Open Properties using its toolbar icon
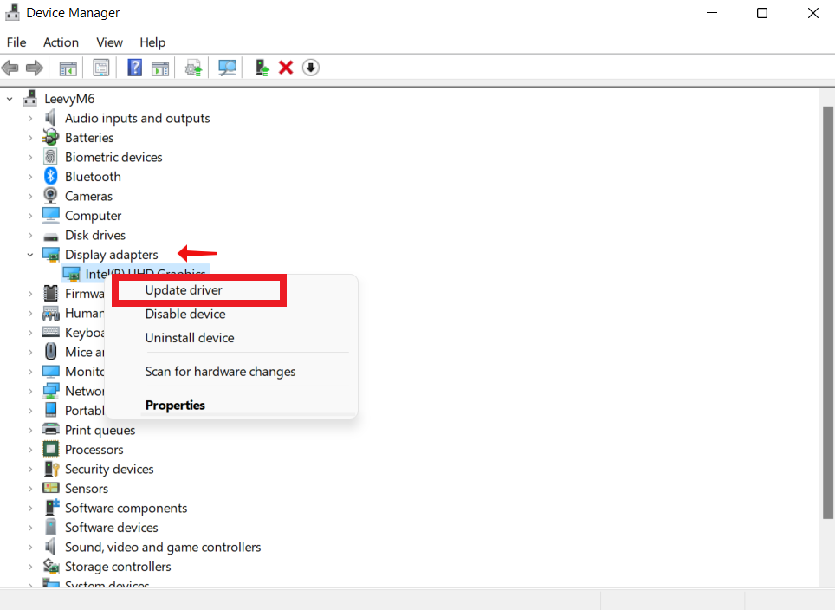Screen dimensions: 835x610 (100, 67)
